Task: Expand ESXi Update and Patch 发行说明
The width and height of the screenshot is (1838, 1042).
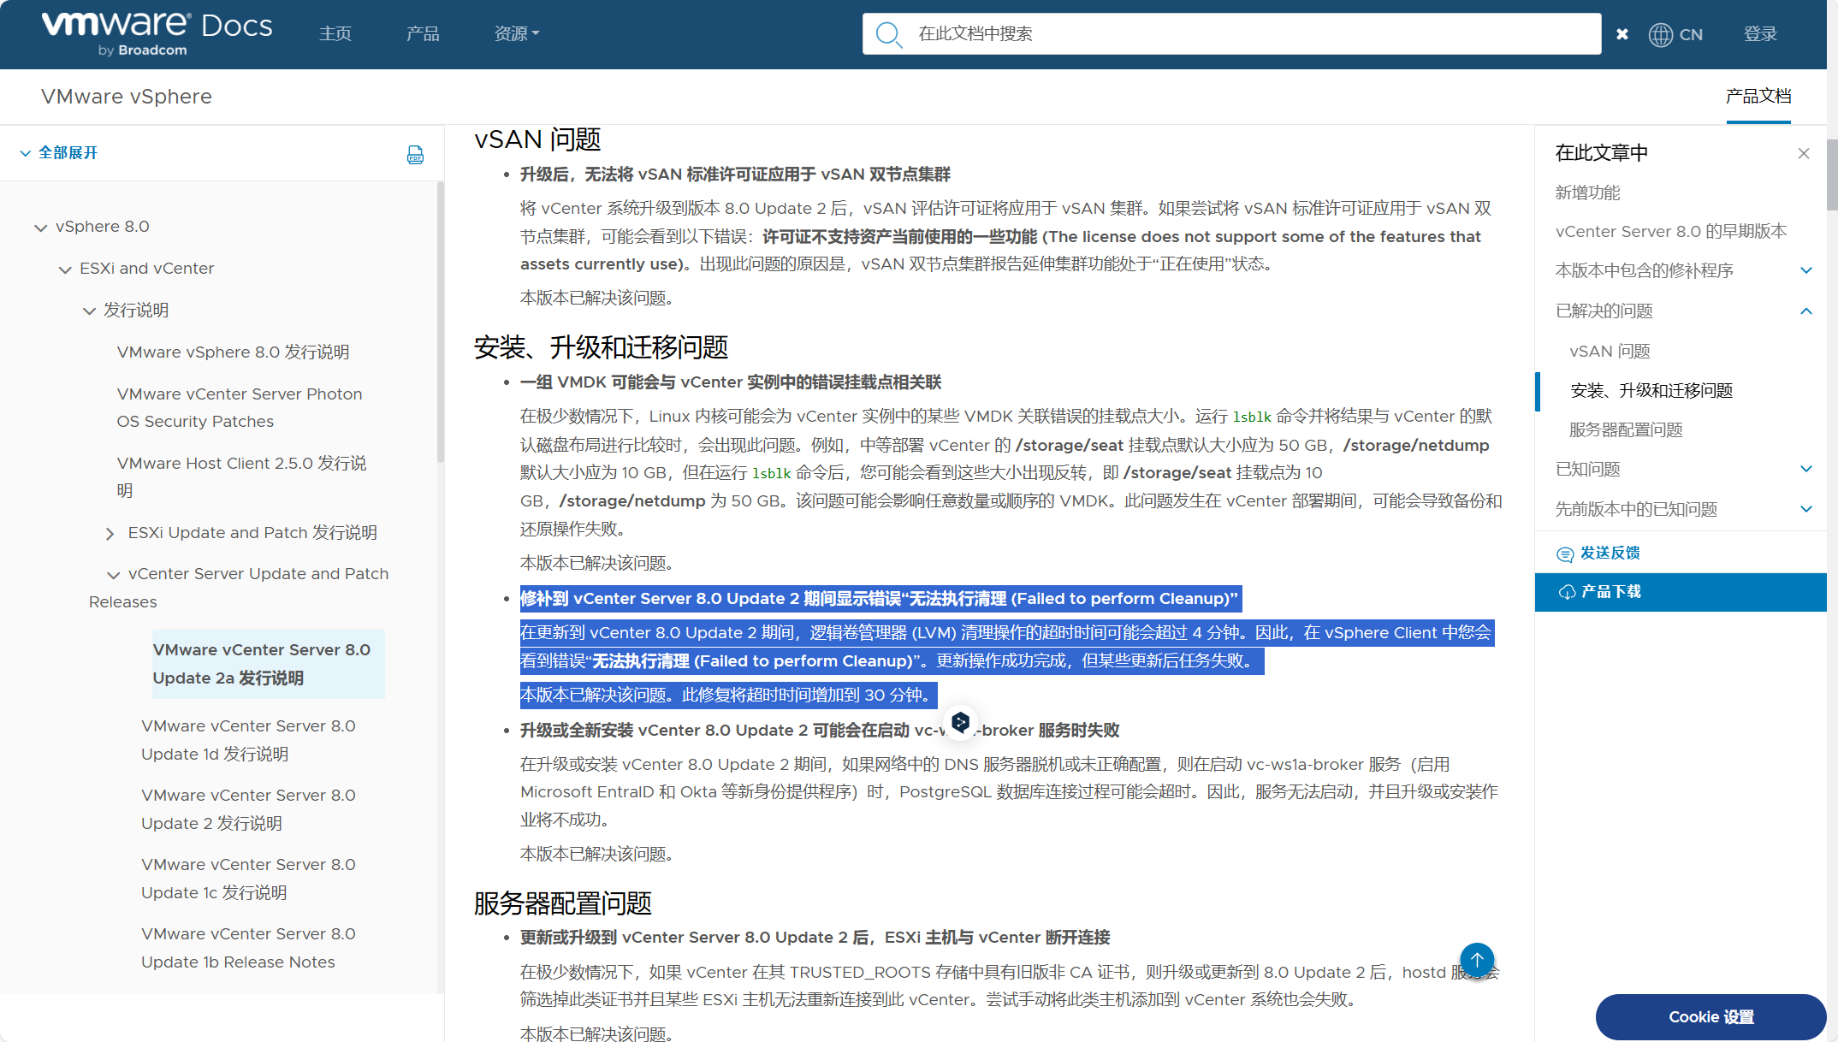Action: [x=110, y=534]
